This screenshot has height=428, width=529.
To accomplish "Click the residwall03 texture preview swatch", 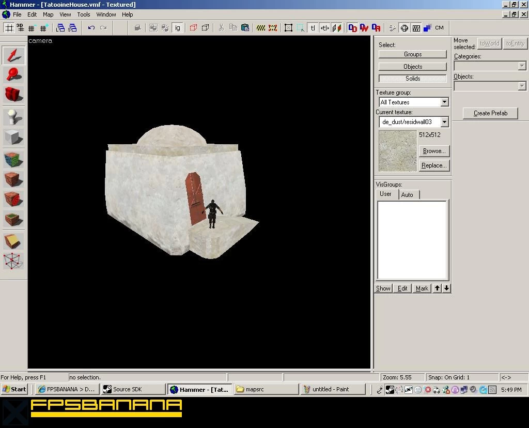I will 397,151.
